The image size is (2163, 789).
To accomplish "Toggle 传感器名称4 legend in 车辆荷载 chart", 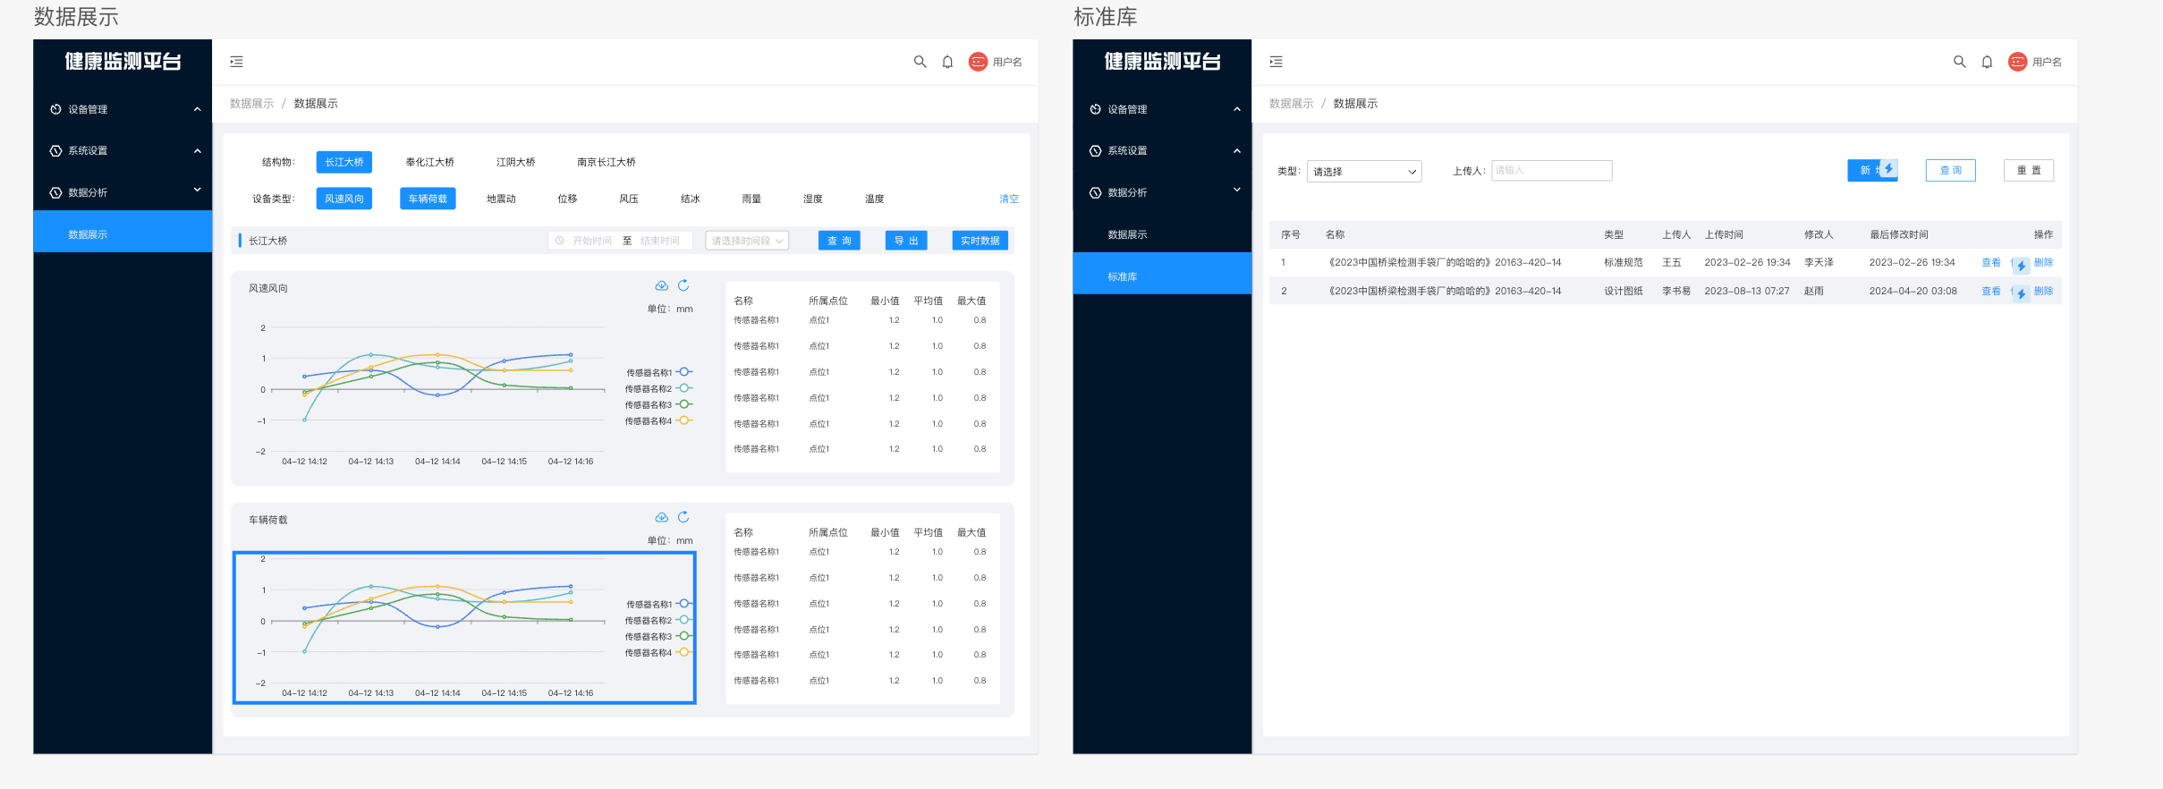I will (659, 653).
